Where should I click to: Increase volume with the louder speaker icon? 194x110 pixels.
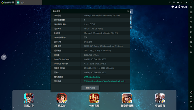[191, 32]
